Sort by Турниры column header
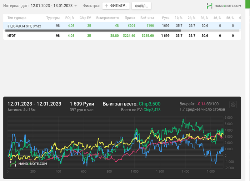This screenshot has height=181, width=250. [53, 18]
